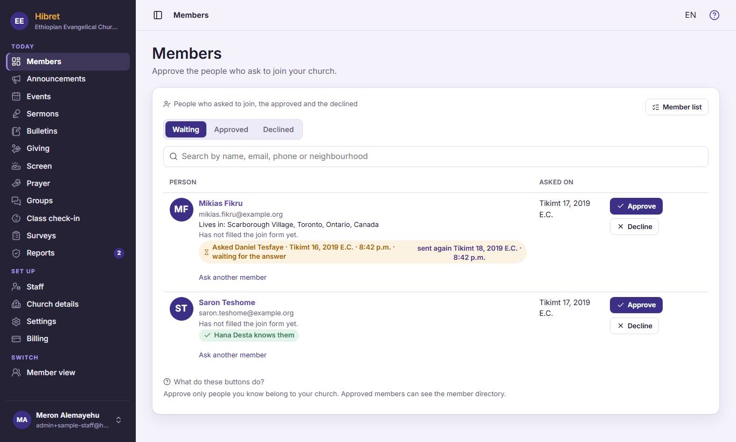The height and width of the screenshot is (442, 736).
Task: Click the Members grid icon in sidebar
Action: coord(16,61)
